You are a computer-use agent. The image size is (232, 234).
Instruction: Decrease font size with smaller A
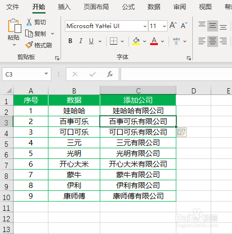point(184,26)
